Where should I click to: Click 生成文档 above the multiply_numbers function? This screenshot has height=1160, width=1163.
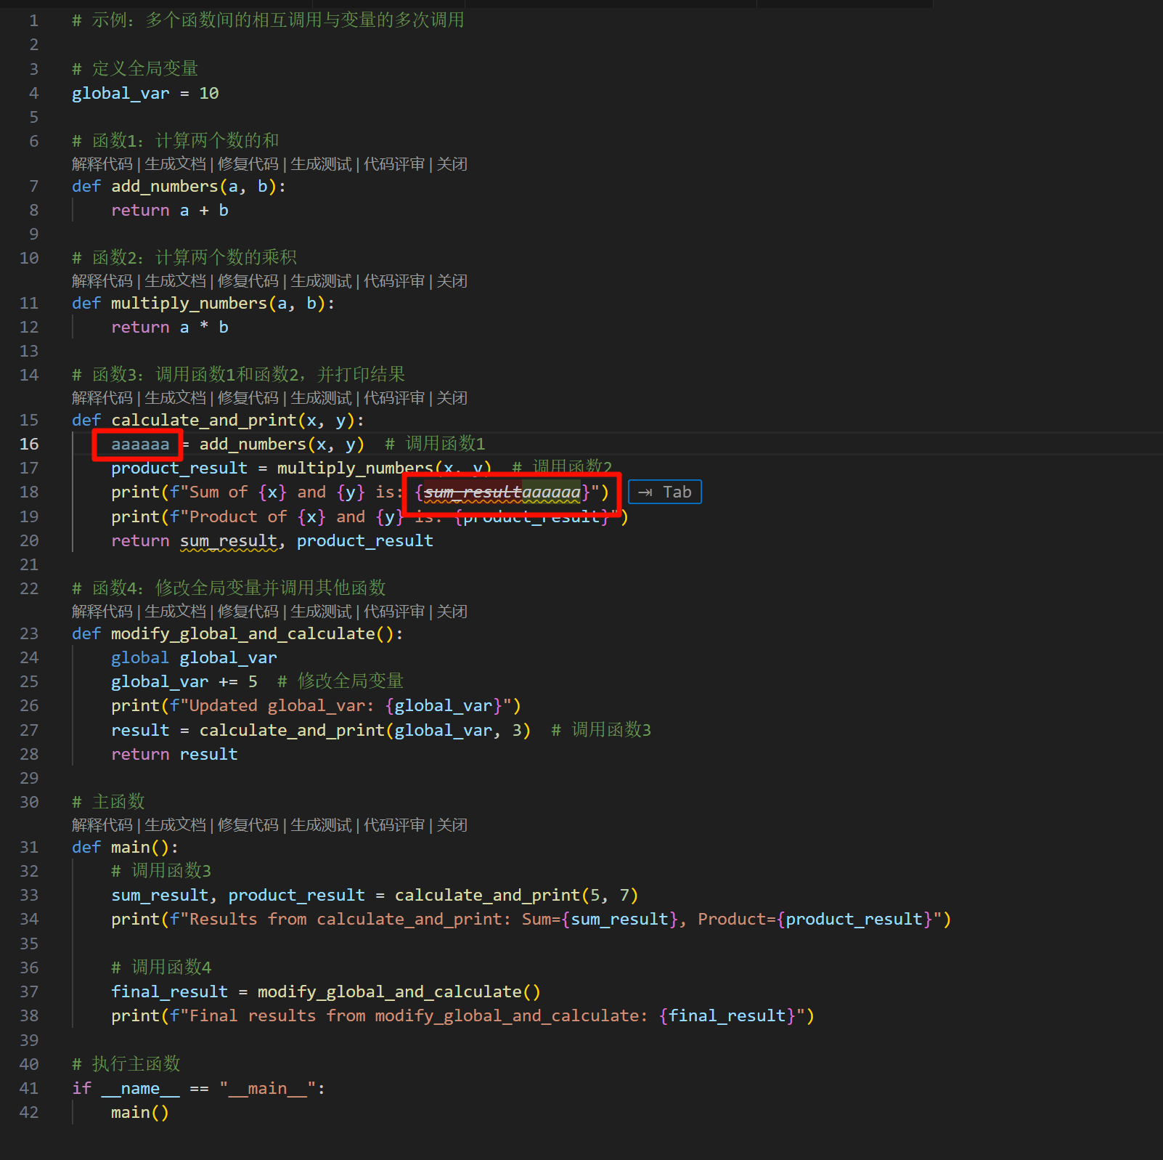click(x=175, y=281)
